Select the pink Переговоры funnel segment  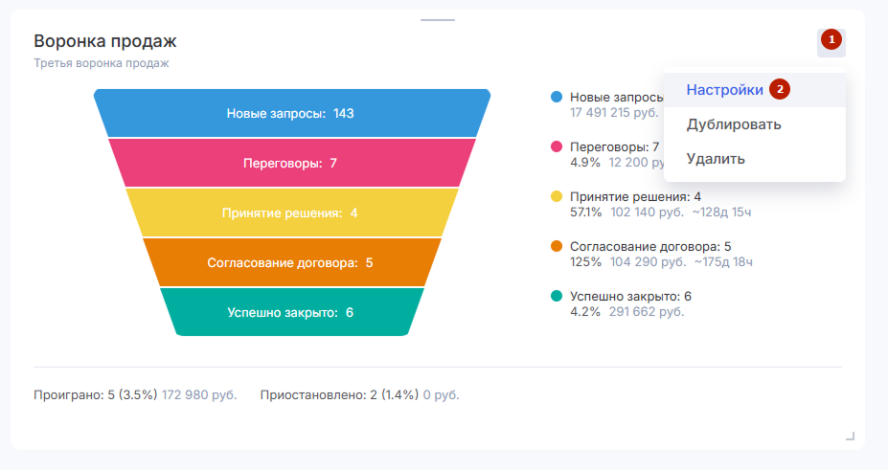[x=291, y=163]
